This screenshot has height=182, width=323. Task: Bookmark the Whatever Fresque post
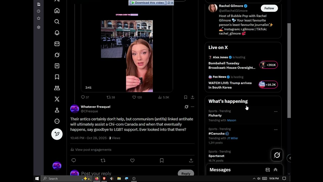(162, 160)
